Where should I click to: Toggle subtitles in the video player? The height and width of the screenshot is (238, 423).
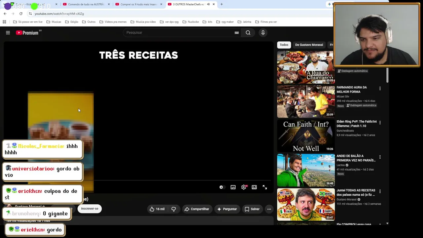pos(233,187)
